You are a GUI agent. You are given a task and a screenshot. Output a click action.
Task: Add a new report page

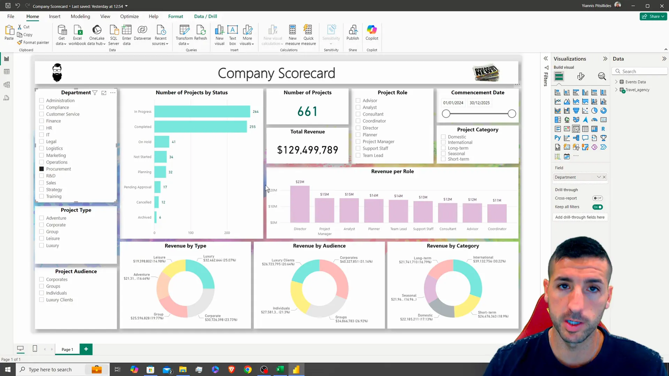[x=86, y=349]
